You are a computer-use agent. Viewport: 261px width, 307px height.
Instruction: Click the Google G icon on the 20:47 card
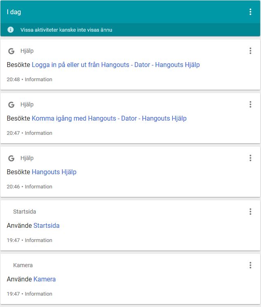tap(11, 105)
